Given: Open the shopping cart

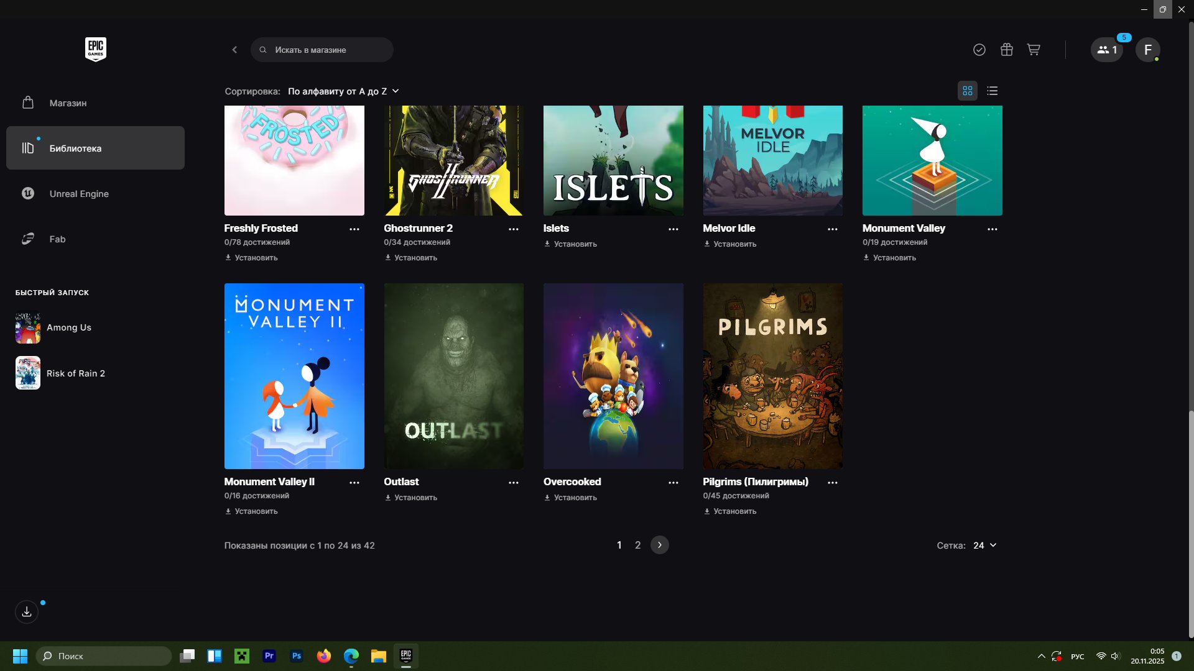Looking at the screenshot, I should [1034, 50].
